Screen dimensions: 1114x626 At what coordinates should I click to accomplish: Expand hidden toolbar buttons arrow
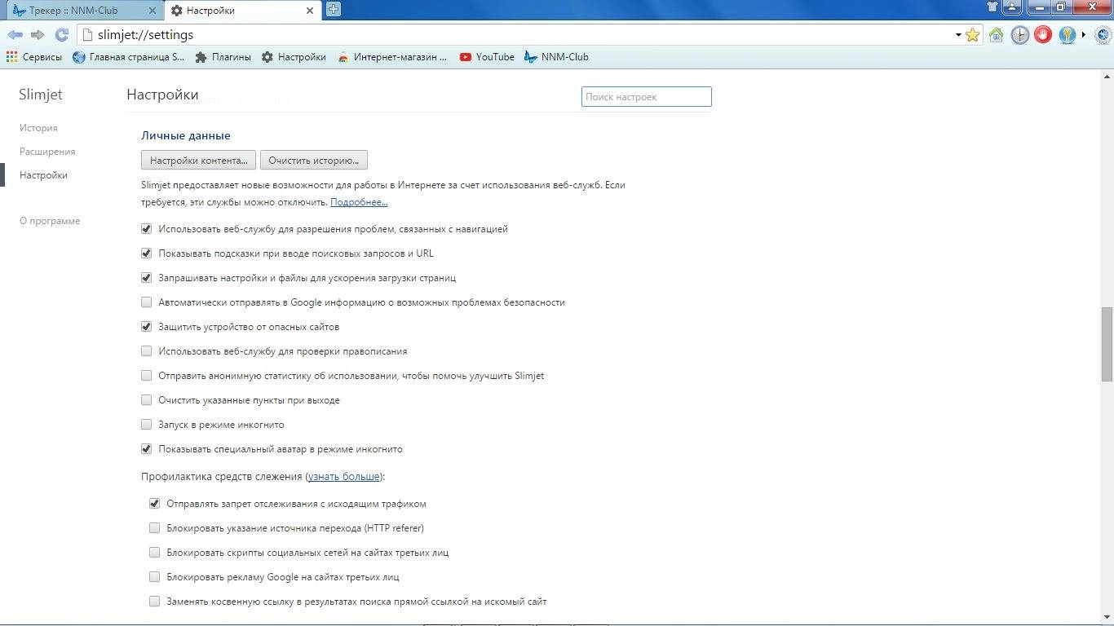point(1084,35)
